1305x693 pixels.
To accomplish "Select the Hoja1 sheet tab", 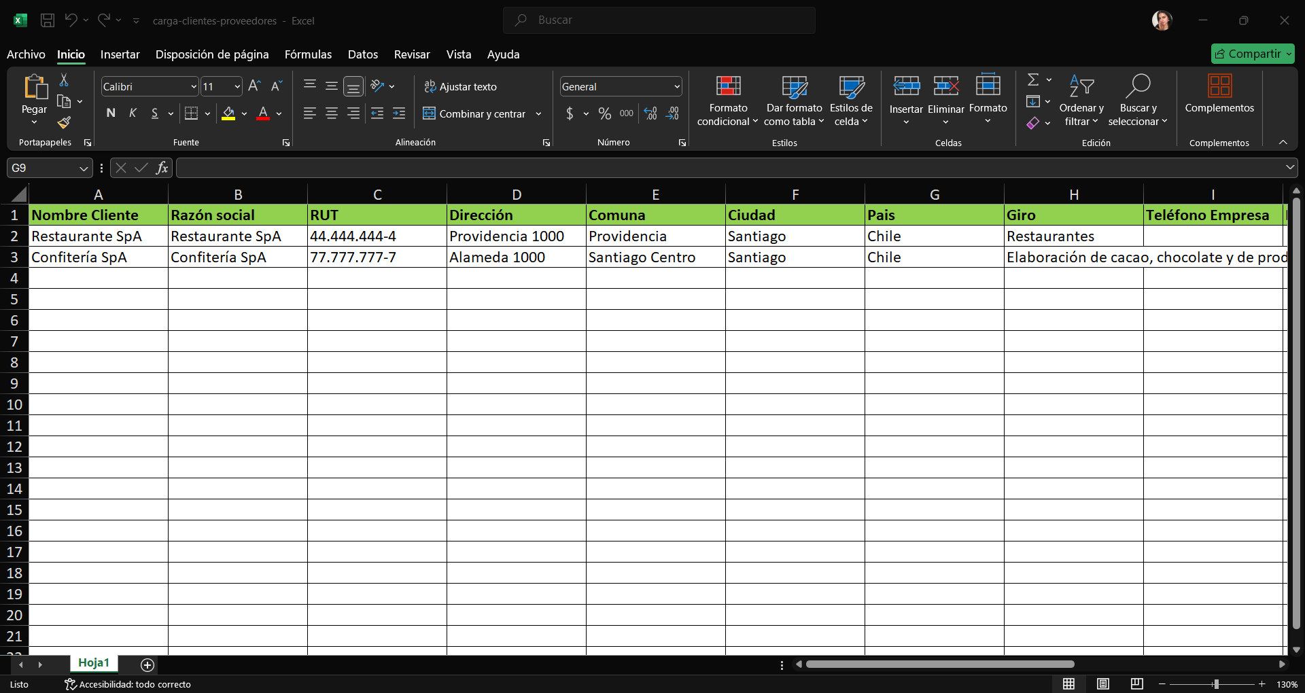I will (x=94, y=663).
